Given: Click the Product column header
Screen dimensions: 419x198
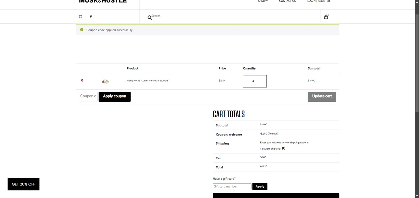Looking at the screenshot, I should tap(132, 68).
